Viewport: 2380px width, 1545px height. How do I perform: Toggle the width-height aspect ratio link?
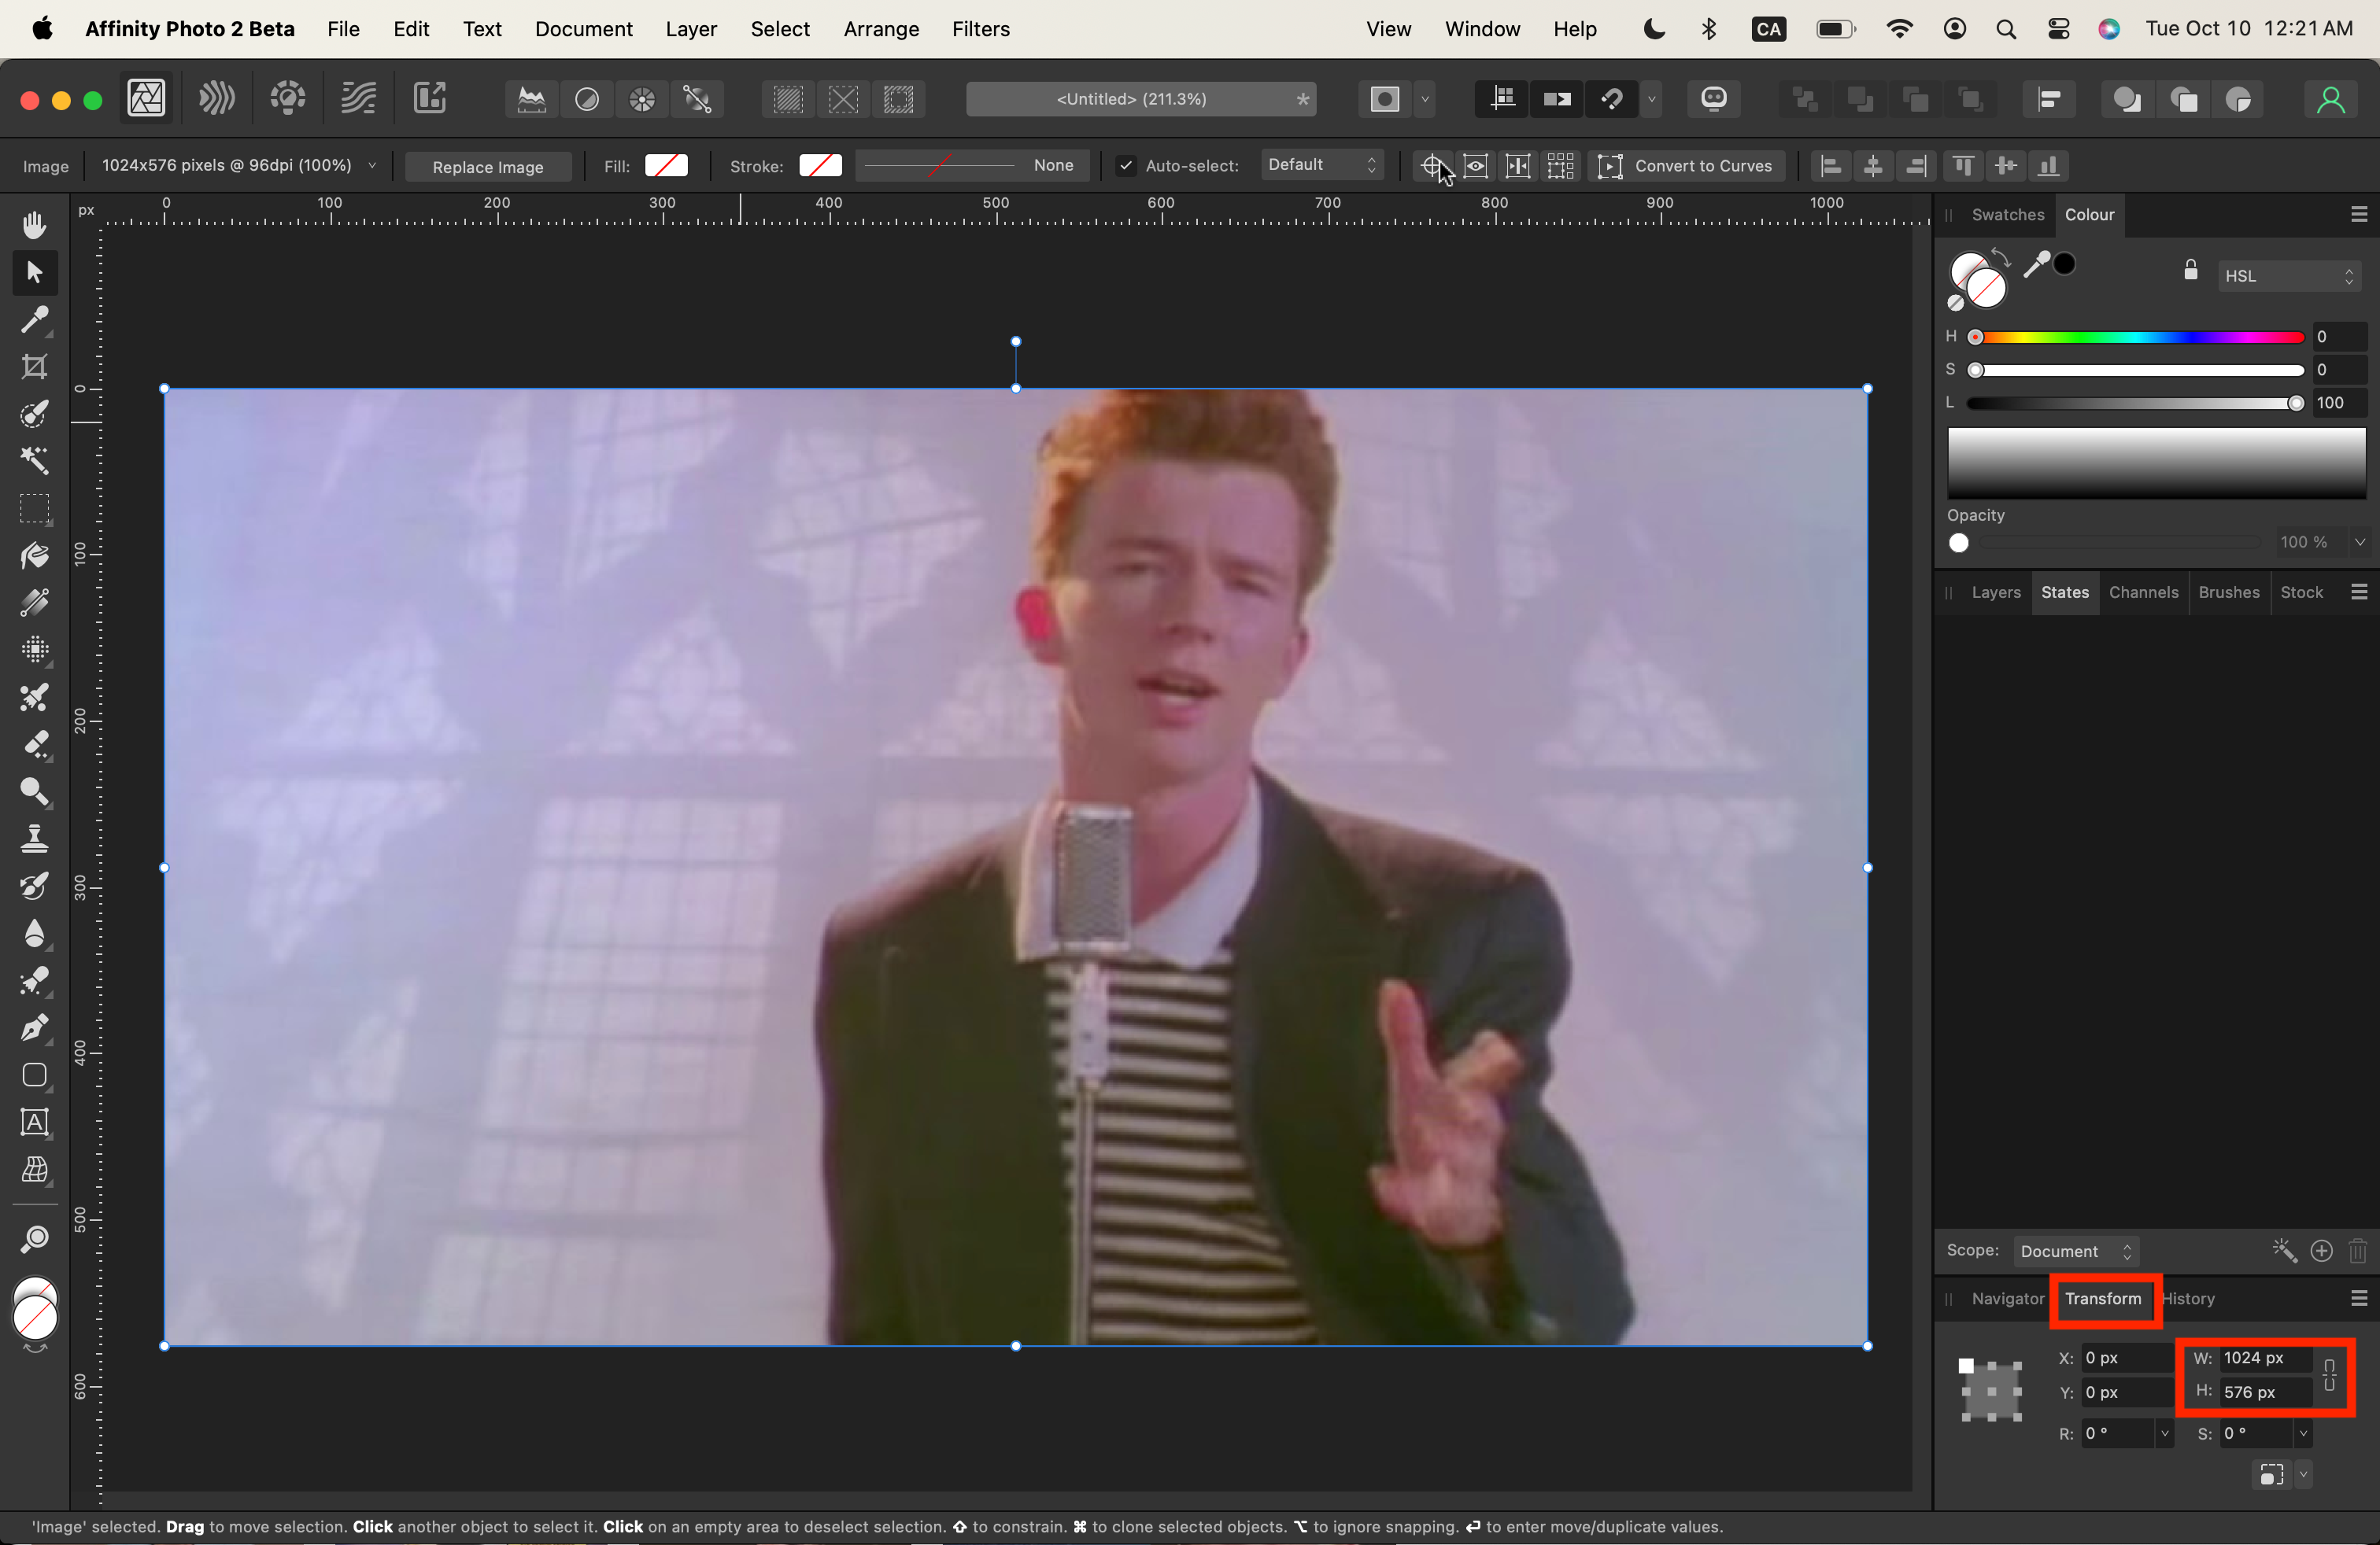(x=2329, y=1375)
